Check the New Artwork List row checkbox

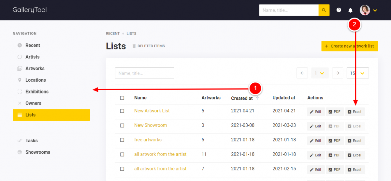[122, 111]
